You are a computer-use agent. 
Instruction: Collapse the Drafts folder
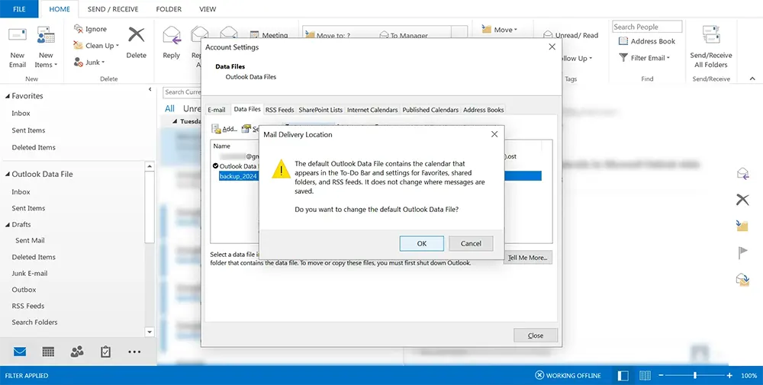tap(8, 225)
